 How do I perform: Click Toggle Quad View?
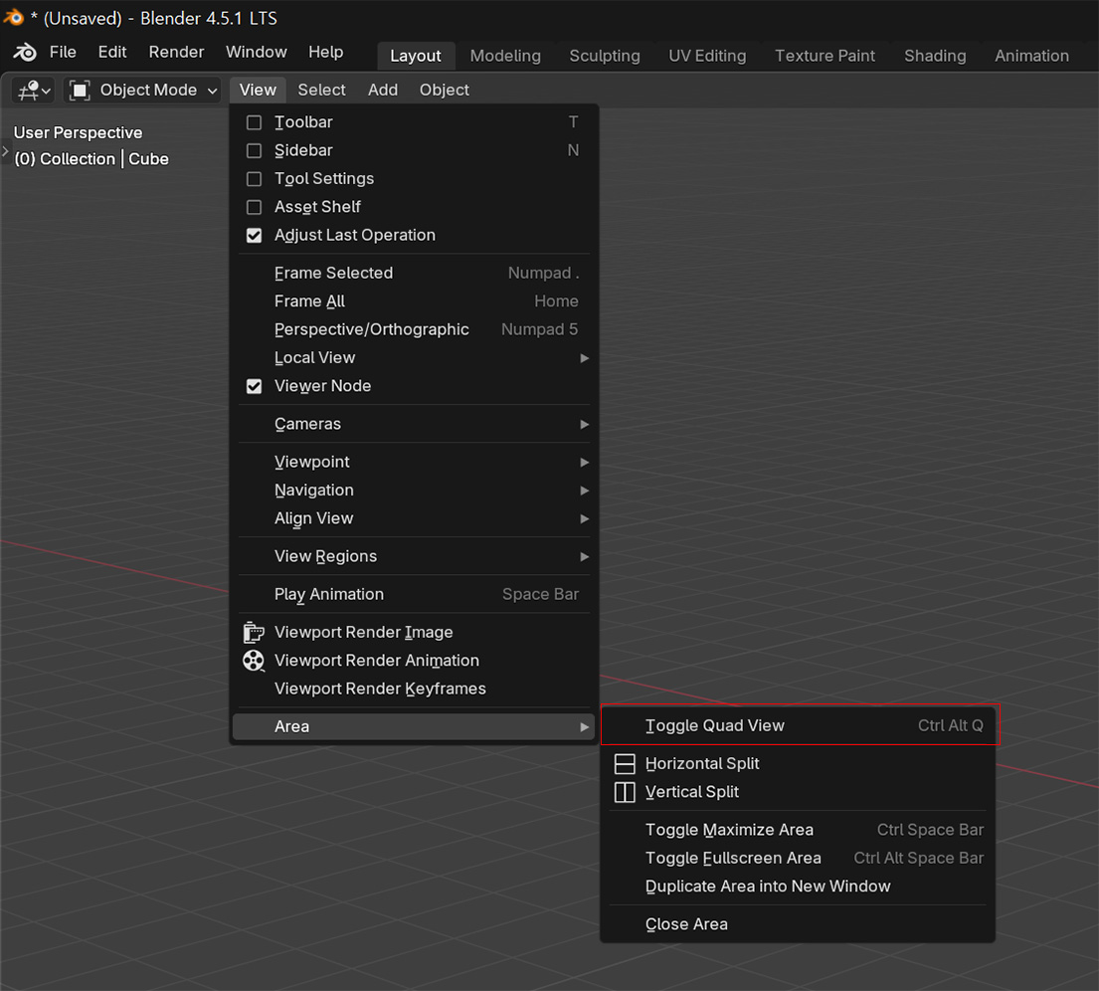tap(800, 726)
